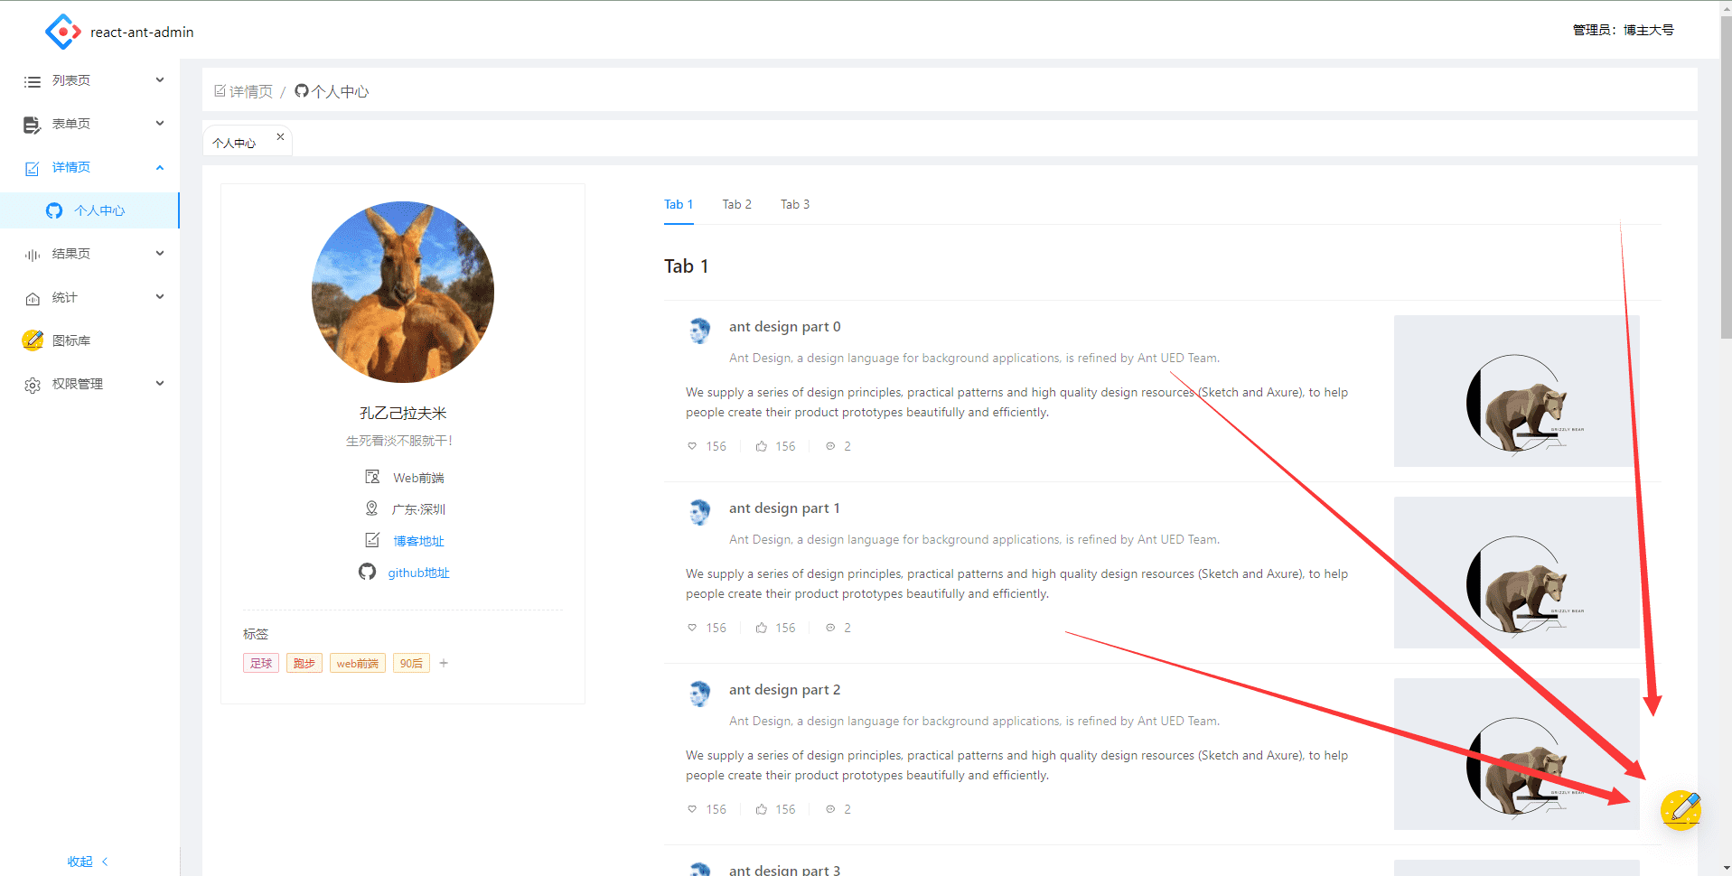Click the blog edit icon next to 博客地址
1732x876 pixels.
click(372, 540)
